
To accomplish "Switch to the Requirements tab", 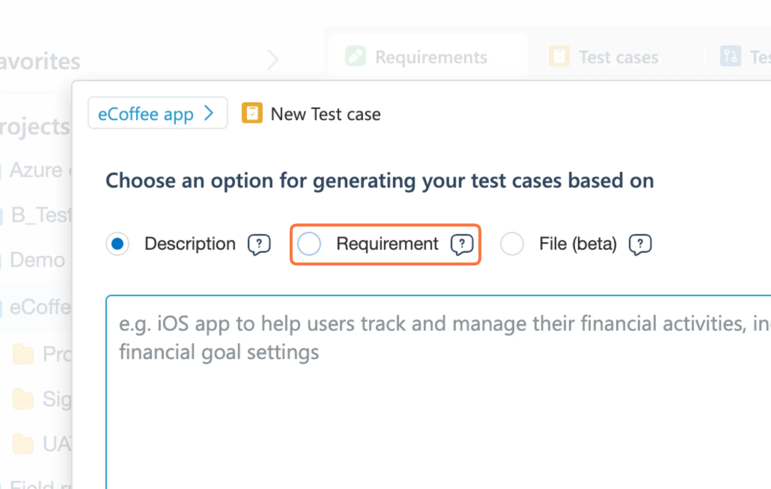I will [431, 57].
